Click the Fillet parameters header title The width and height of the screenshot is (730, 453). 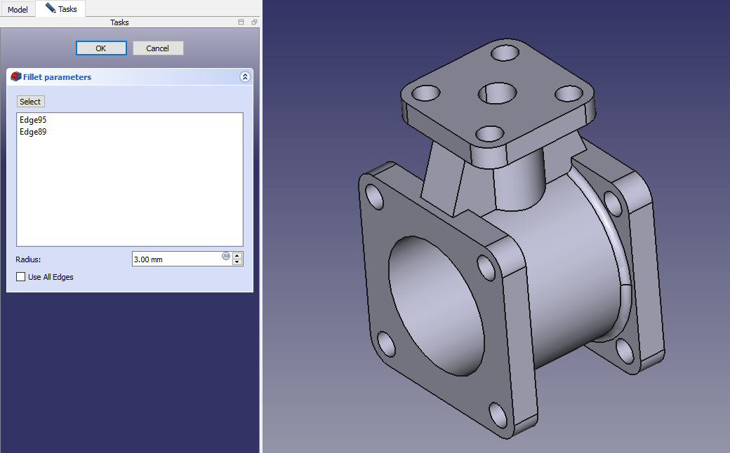pyautogui.click(x=58, y=77)
